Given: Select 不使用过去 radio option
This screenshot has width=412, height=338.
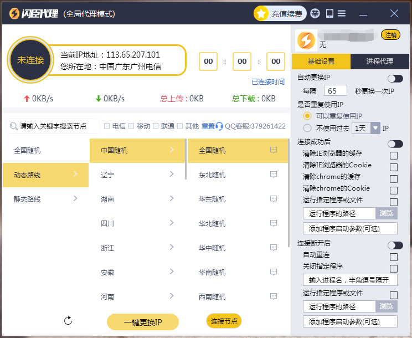Looking at the screenshot, I should 307,128.
